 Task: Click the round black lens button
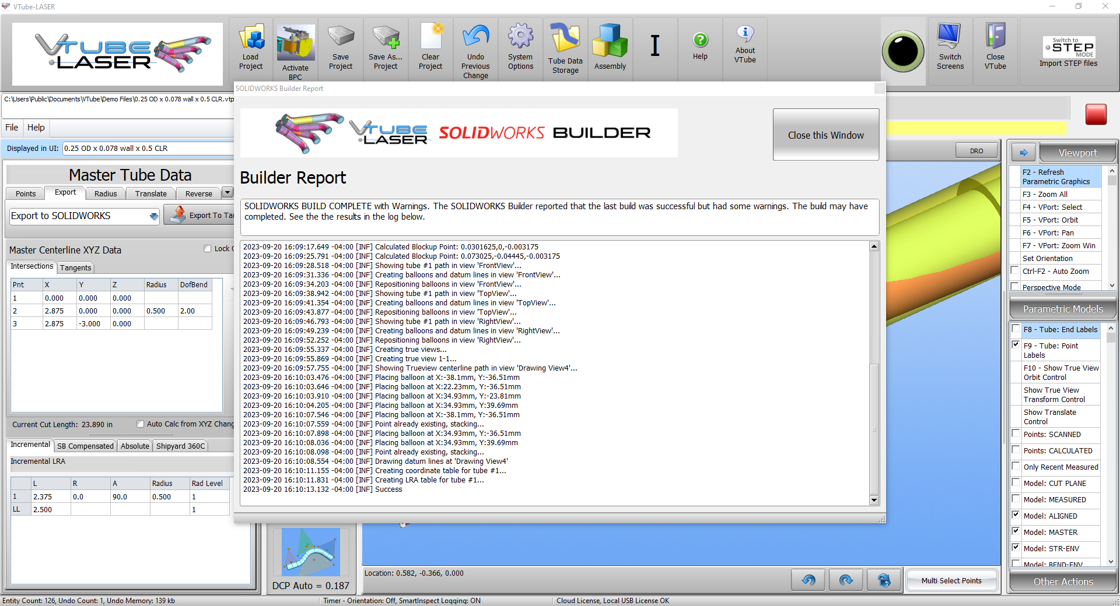[x=903, y=51]
